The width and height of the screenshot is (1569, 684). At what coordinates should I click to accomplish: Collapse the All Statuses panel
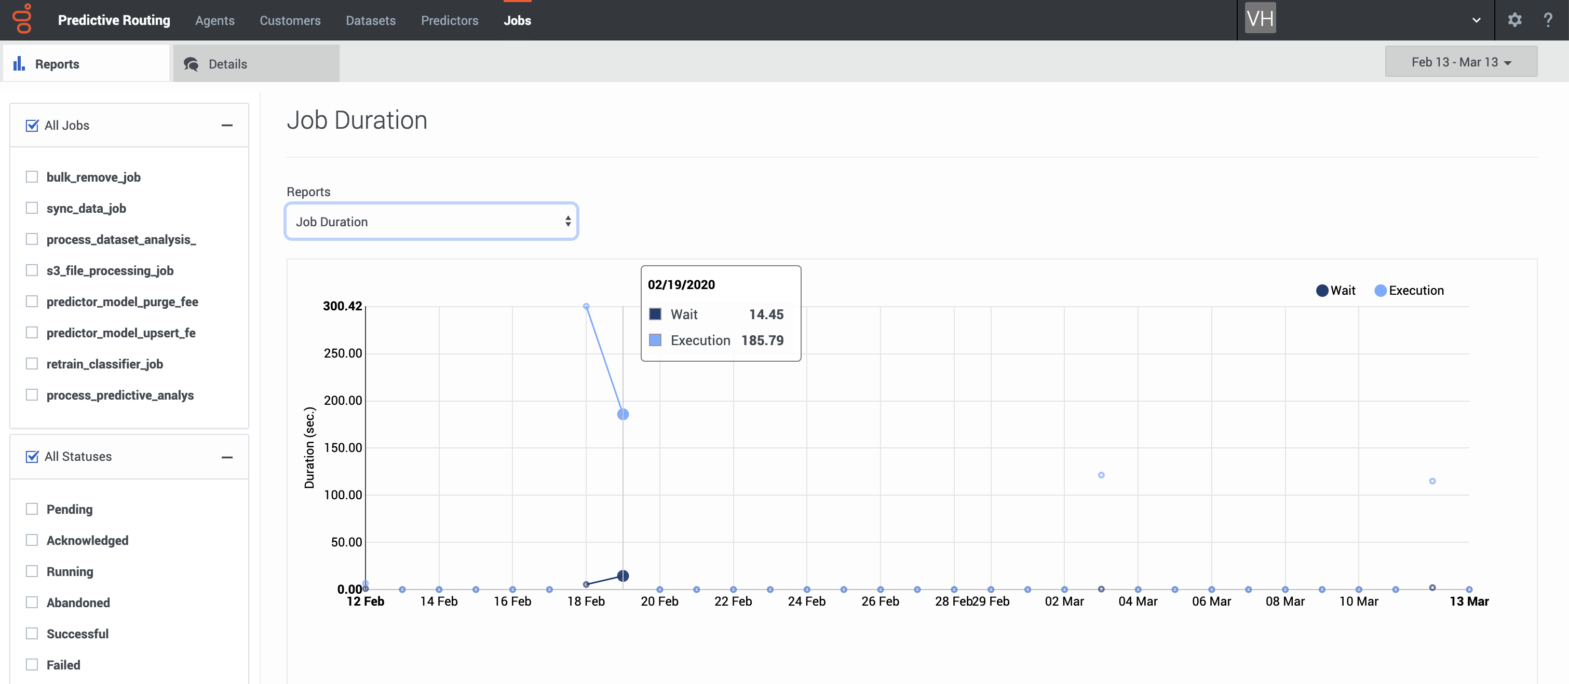(227, 457)
